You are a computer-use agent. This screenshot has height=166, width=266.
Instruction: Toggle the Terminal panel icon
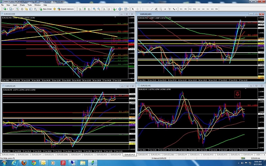click(31, 9)
